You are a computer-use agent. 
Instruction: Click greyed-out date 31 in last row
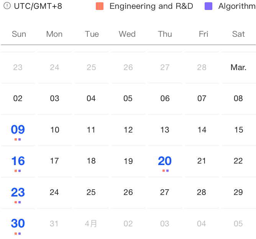tap(54, 224)
